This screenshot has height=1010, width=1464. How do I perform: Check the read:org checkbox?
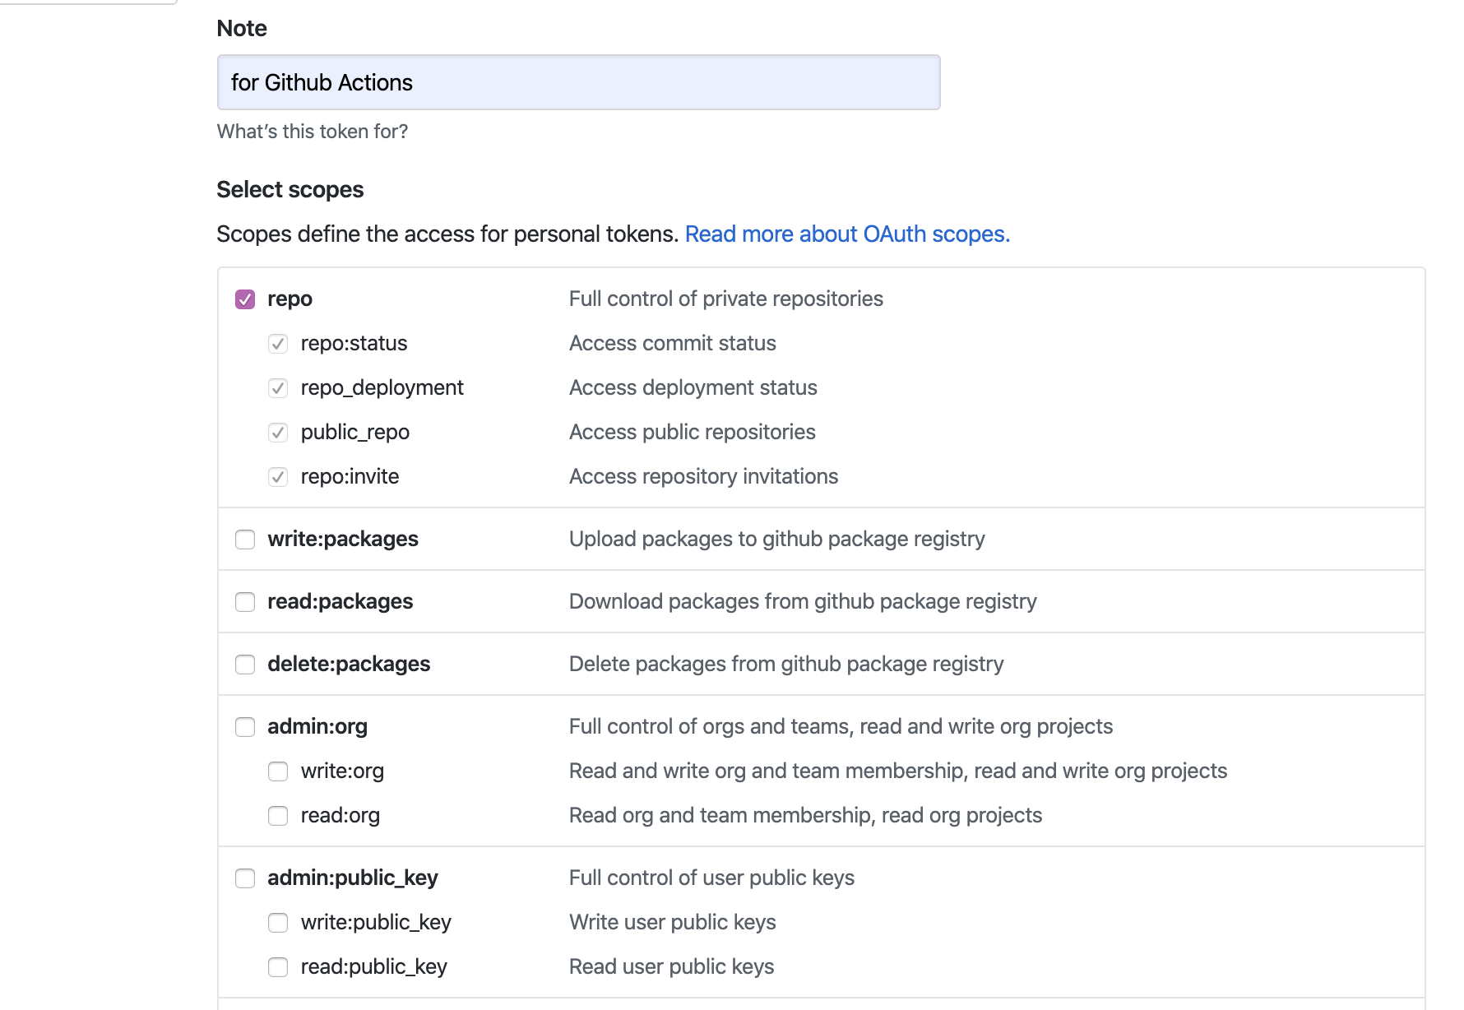pyautogui.click(x=278, y=816)
